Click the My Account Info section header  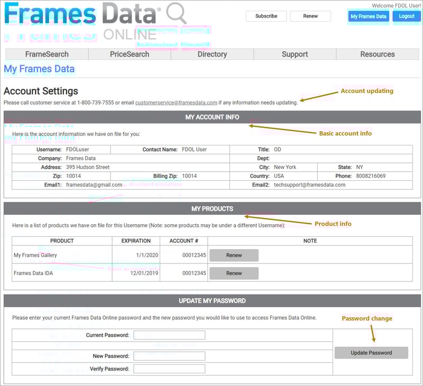click(x=212, y=117)
